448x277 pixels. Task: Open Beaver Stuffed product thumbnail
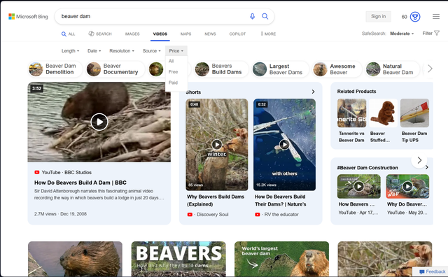[383, 113]
